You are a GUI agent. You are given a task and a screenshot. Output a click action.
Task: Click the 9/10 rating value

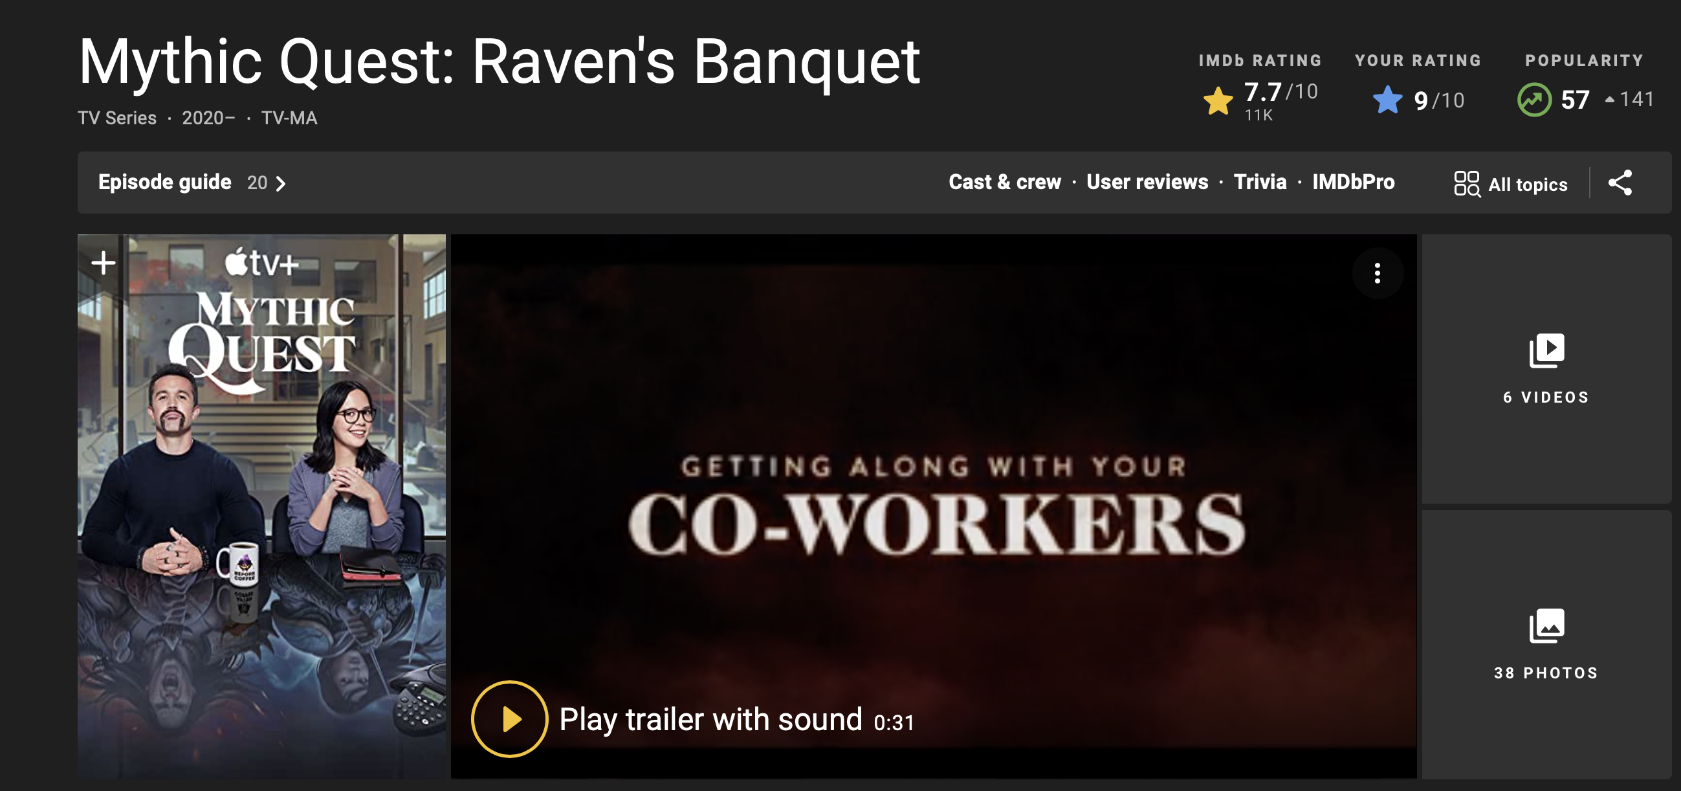point(1439,100)
